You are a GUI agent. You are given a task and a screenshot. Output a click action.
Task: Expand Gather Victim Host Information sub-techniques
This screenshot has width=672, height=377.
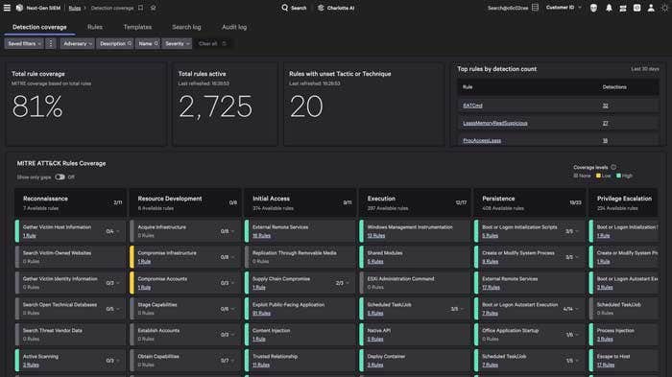point(118,231)
